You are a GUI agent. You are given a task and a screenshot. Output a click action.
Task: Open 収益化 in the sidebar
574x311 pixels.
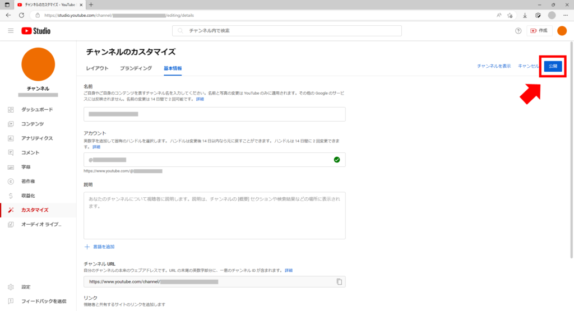coord(28,196)
